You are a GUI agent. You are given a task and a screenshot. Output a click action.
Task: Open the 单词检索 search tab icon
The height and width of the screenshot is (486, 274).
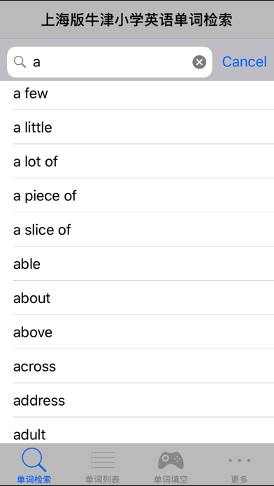(x=34, y=461)
